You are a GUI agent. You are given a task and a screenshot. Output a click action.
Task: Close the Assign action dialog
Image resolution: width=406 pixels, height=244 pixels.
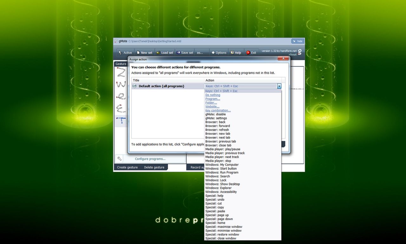click(x=283, y=58)
